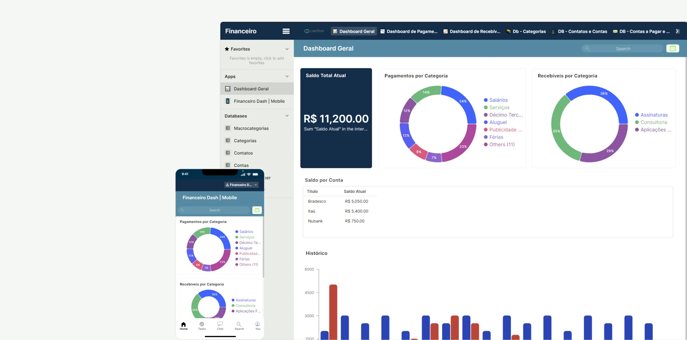Click the chart icon beside sidebar Dashboard Geral
Screen dimensions: 687x340
click(x=228, y=89)
